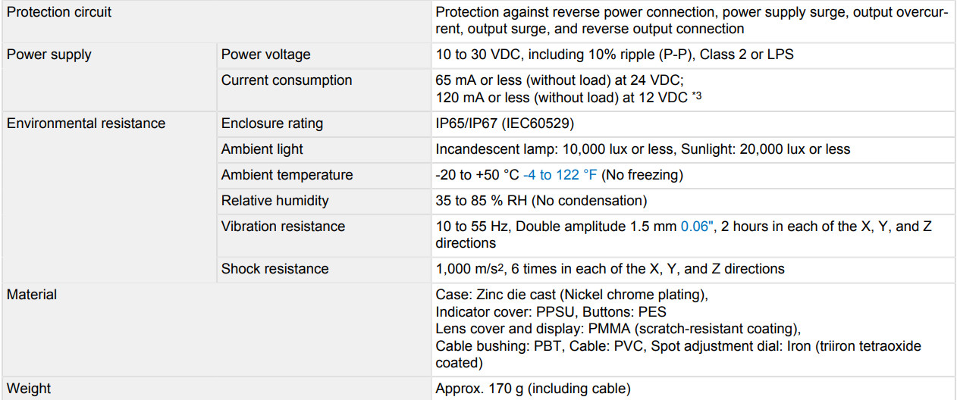This screenshot has width=957, height=400.
Task: Click the Protection circuit row label
Action: pos(59,12)
